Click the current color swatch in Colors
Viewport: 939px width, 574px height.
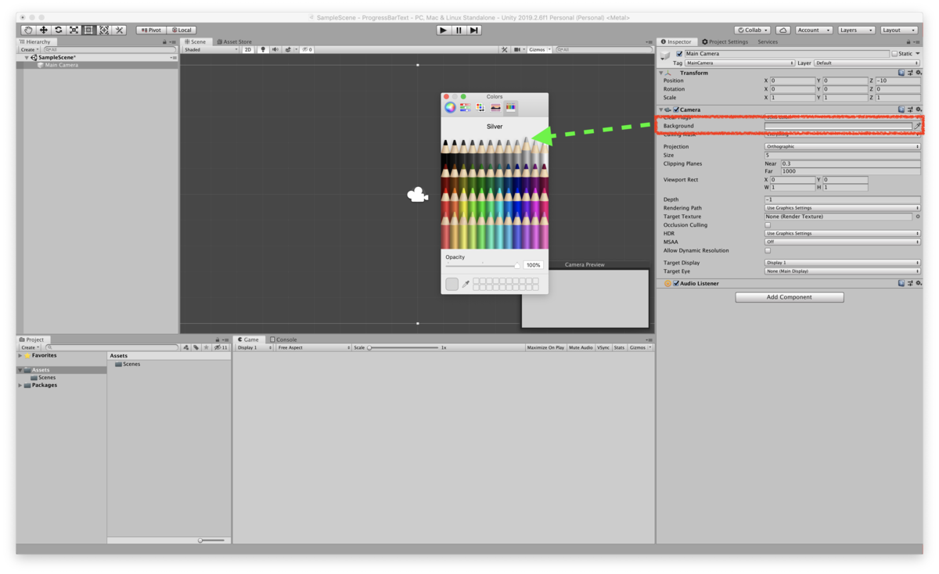pos(452,284)
